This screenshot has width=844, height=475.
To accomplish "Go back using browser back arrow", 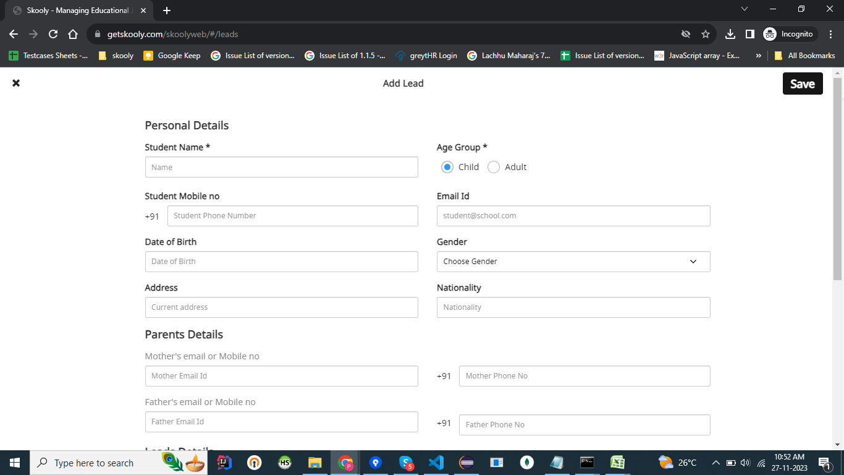I will [x=14, y=34].
